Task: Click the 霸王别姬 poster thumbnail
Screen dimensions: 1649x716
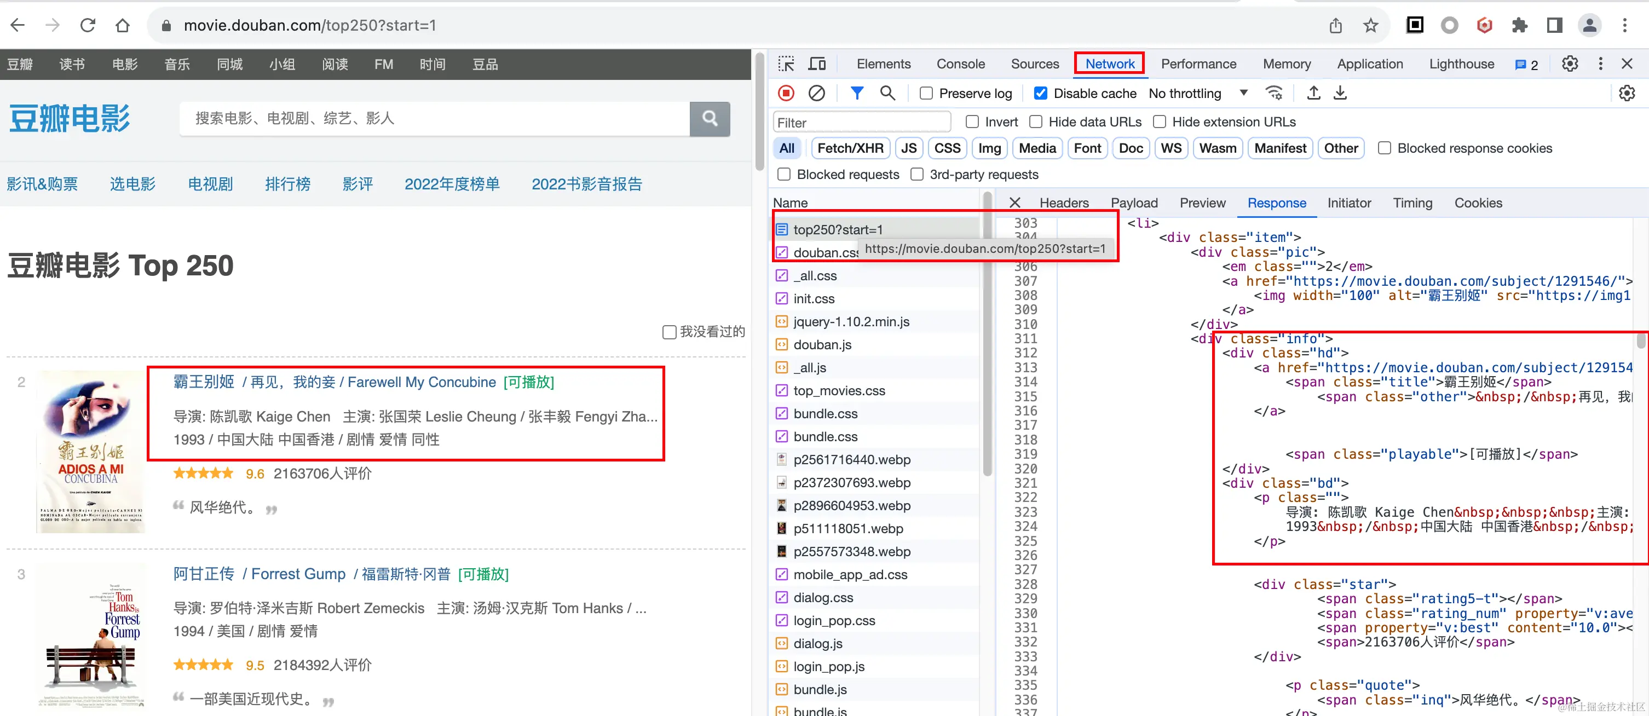Action: click(x=90, y=452)
